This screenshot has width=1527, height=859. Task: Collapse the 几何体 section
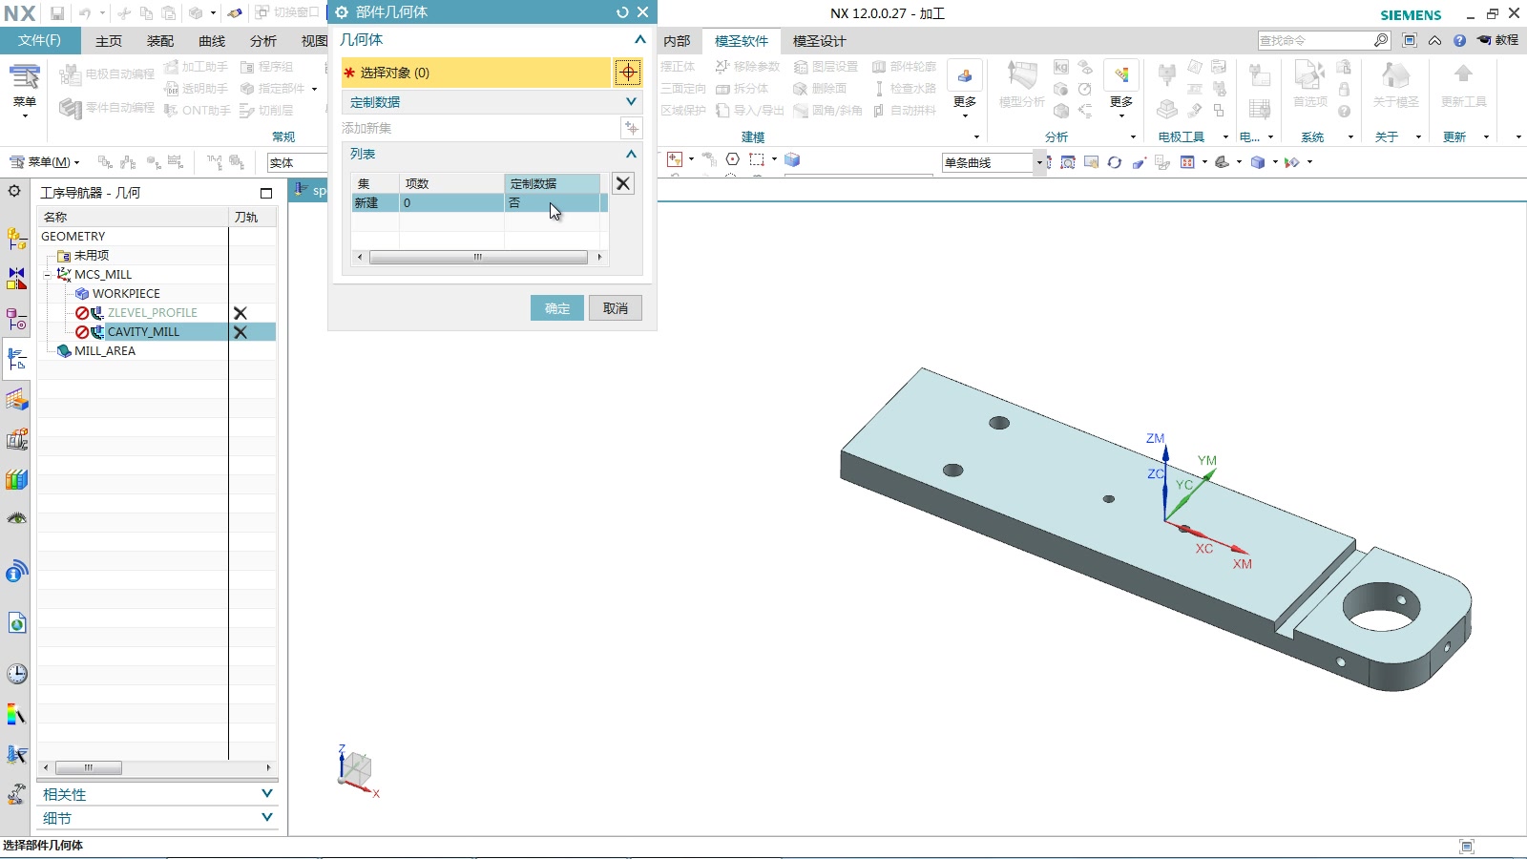tap(639, 40)
